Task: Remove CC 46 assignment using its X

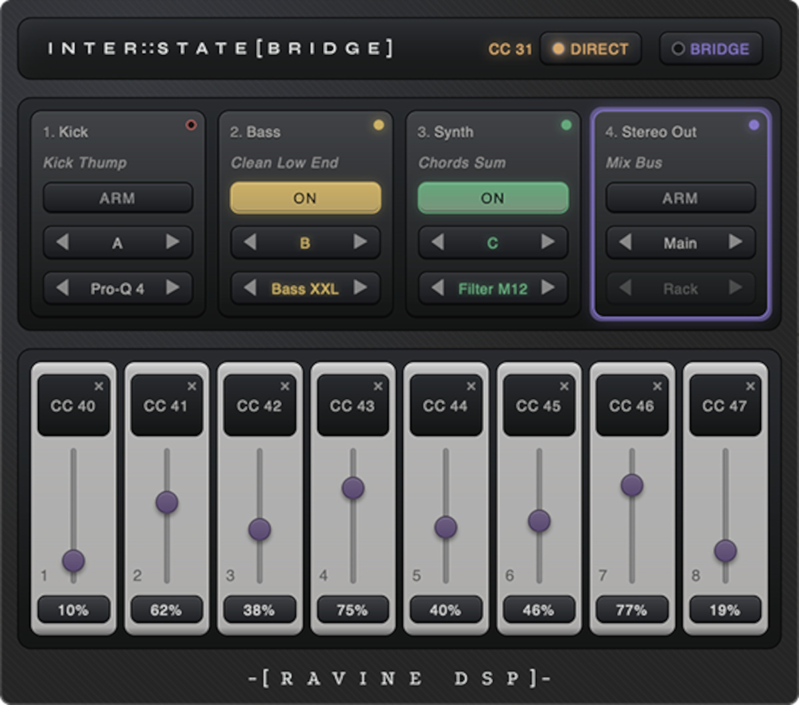Action: [x=657, y=386]
